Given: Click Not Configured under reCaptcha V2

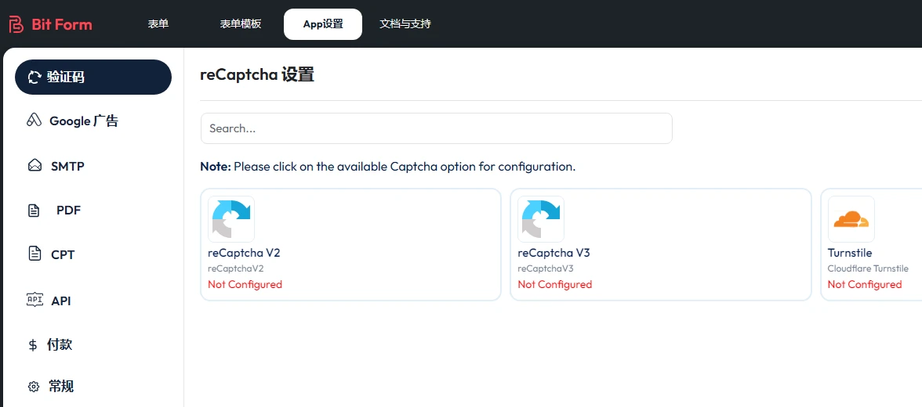Looking at the screenshot, I should [245, 284].
